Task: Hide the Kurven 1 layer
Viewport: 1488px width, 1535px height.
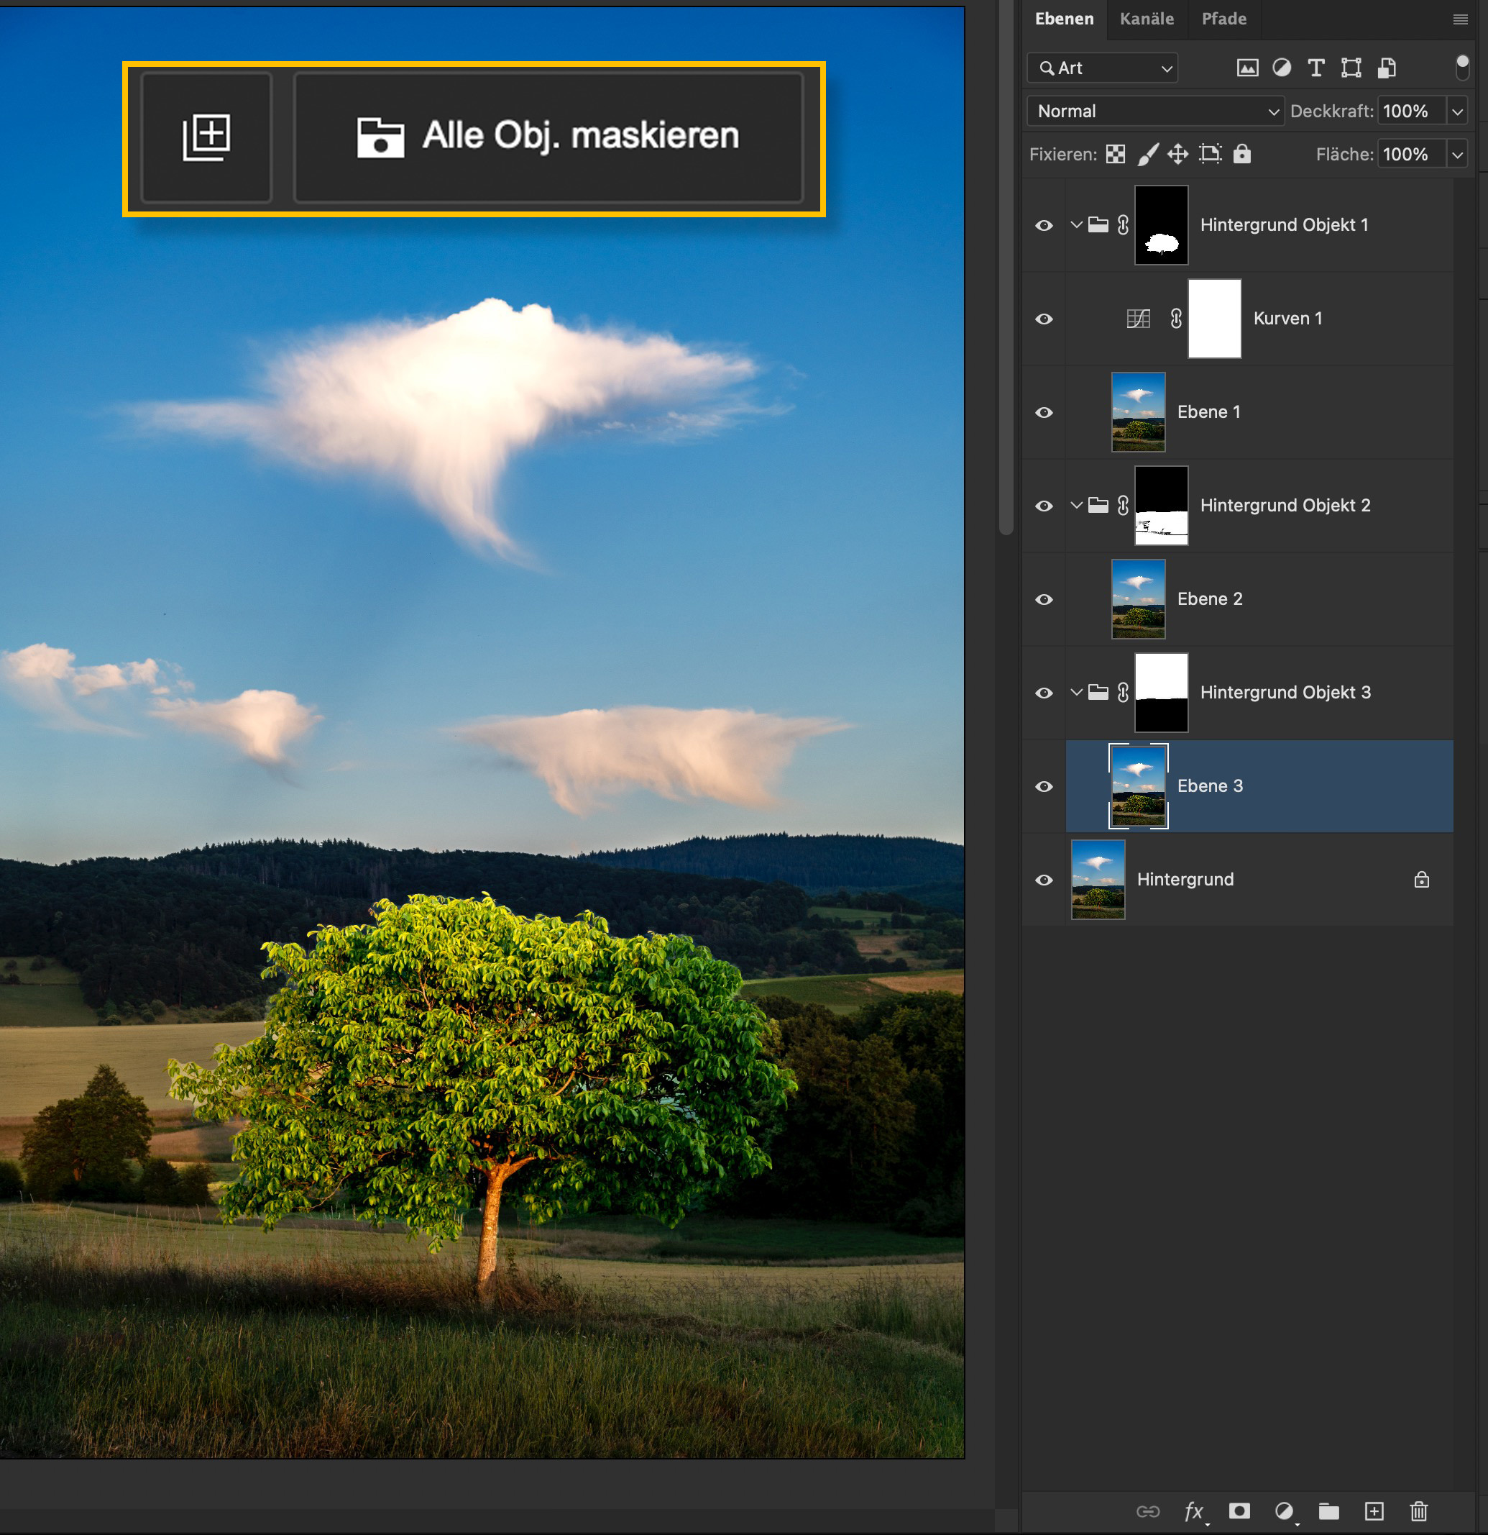Action: coord(1044,319)
